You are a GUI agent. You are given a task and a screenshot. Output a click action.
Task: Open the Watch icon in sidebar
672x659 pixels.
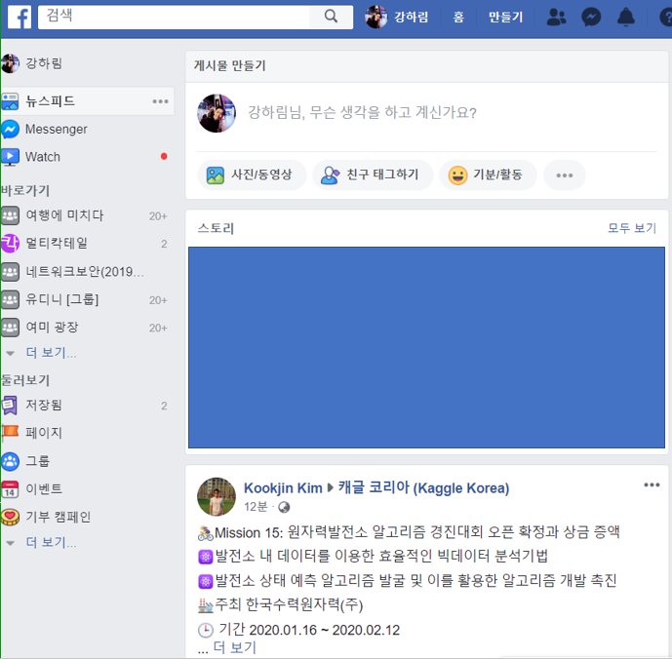point(10,157)
